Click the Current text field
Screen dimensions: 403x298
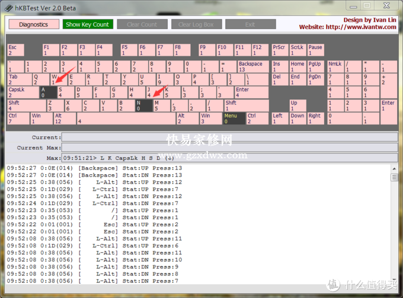point(230,137)
